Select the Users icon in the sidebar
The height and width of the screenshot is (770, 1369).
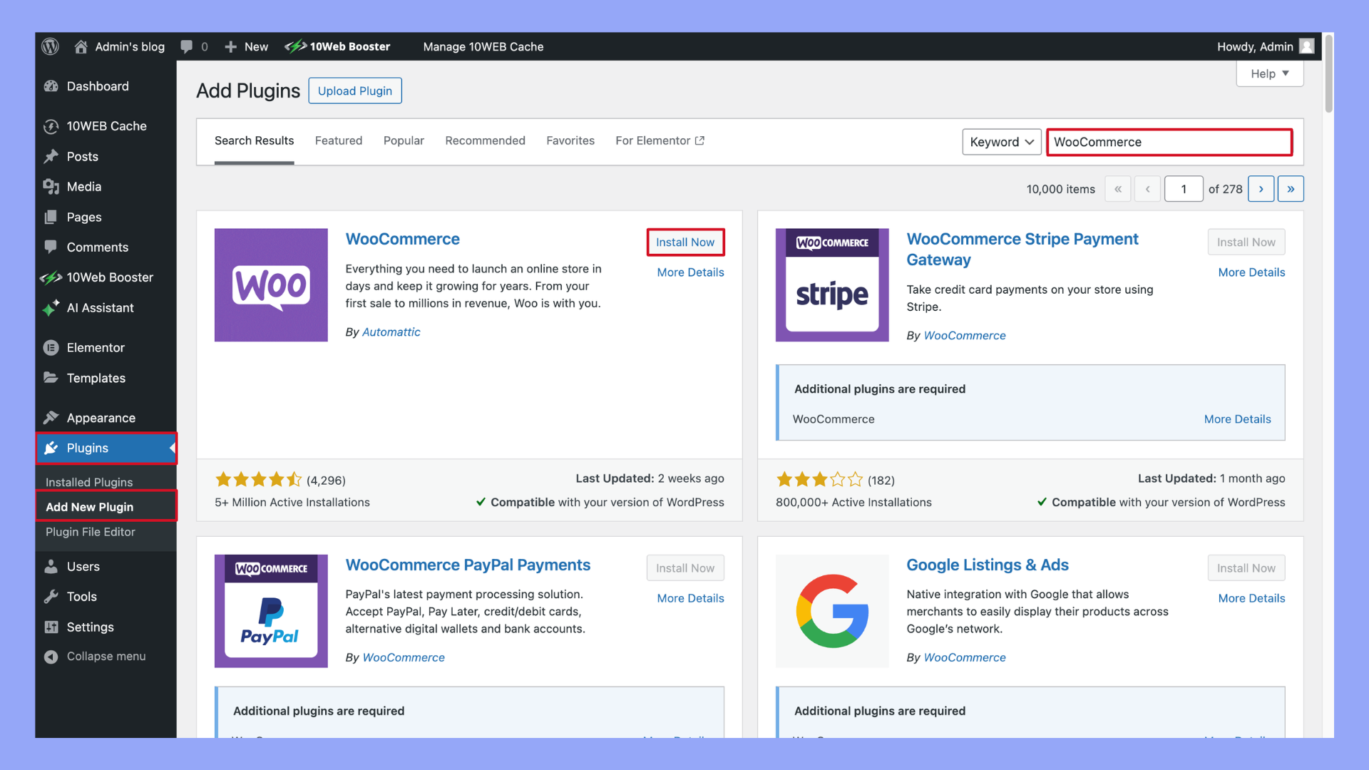51,566
